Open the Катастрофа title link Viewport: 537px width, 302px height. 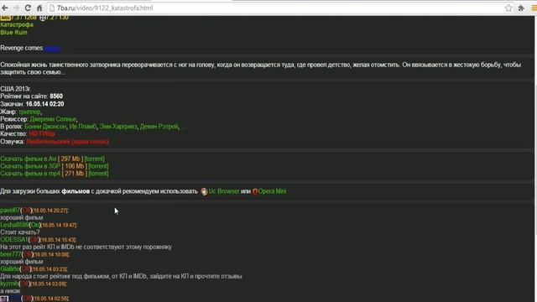17,24
